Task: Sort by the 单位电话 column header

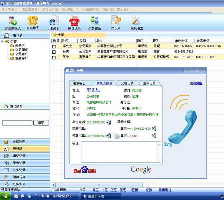Action: (x=184, y=41)
